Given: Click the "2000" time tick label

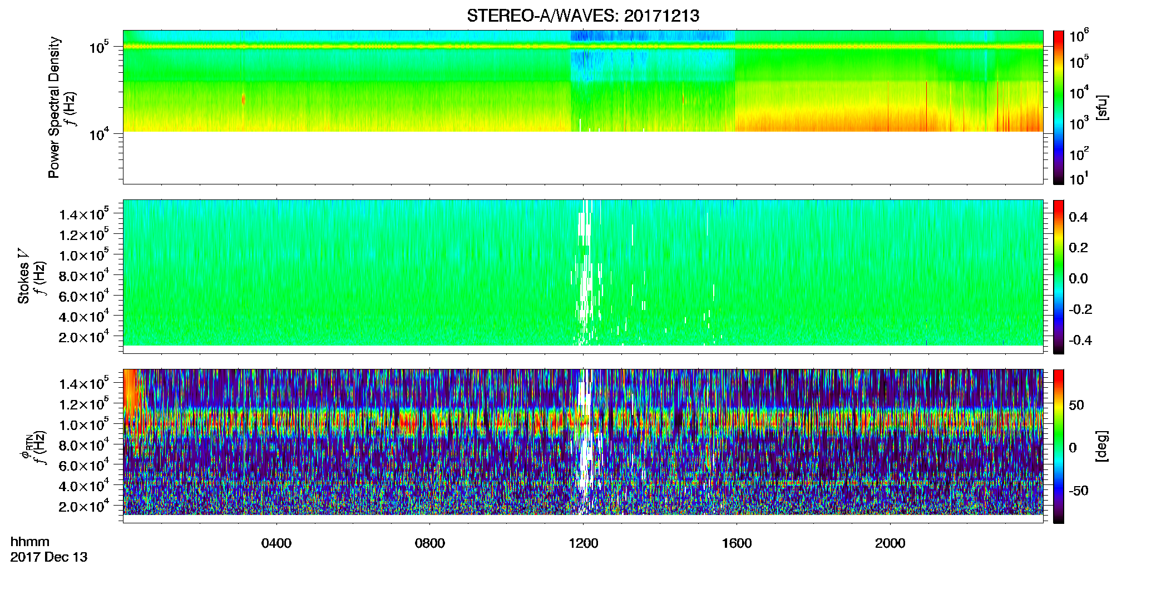Looking at the screenshot, I should (x=890, y=543).
